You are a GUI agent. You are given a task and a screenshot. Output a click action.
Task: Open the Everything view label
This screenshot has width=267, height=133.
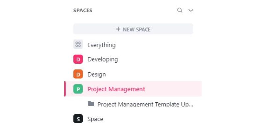(x=101, y=45)
